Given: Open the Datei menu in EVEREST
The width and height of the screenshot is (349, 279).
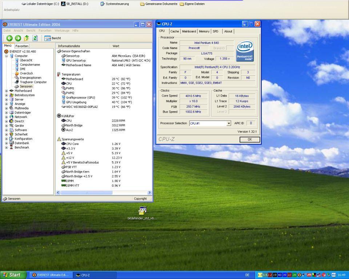Looking at the screenshot, I should pos(7,31).
